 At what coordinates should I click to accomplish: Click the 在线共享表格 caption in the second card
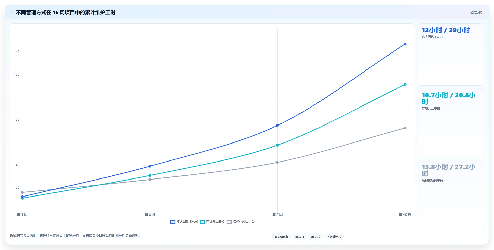[431, 109]
